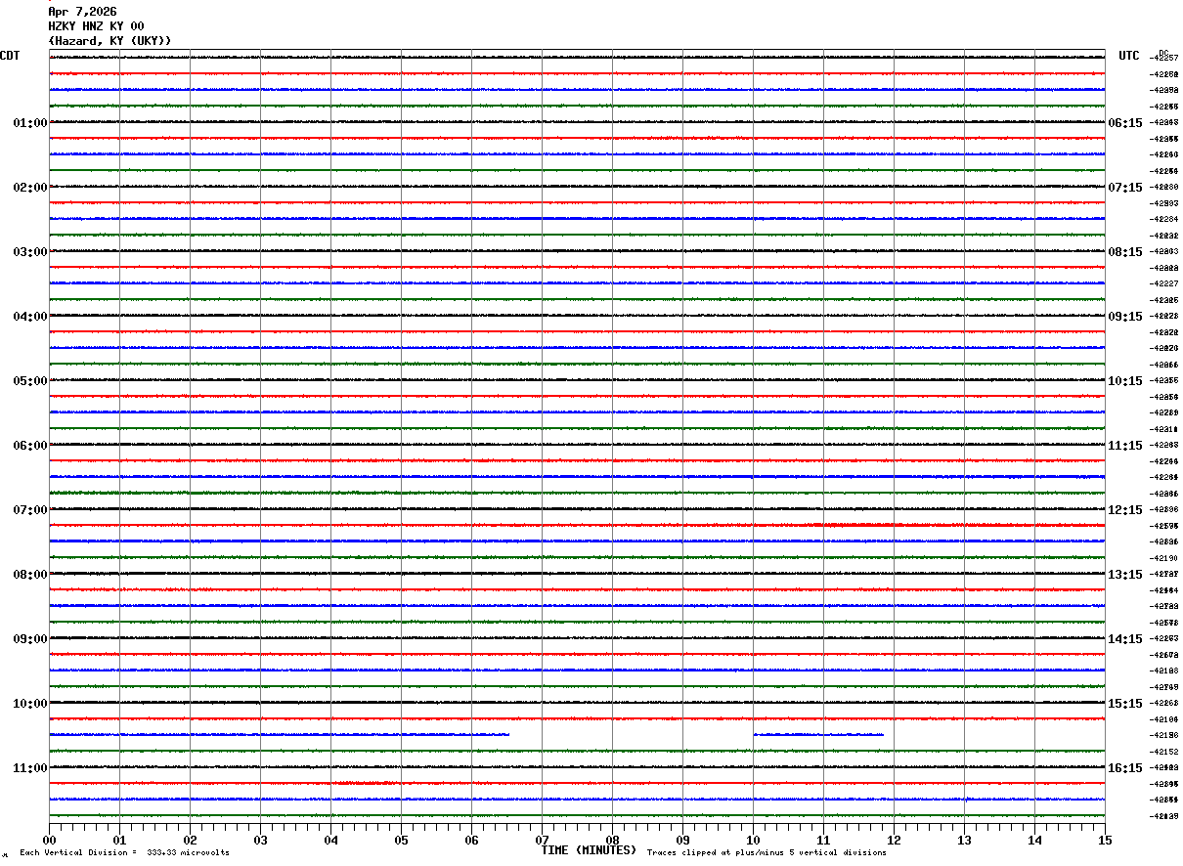Viewport: 1183px width, 866px height.
Task: Click the 06:15 UTC time label
Action: click(1124, 123)
